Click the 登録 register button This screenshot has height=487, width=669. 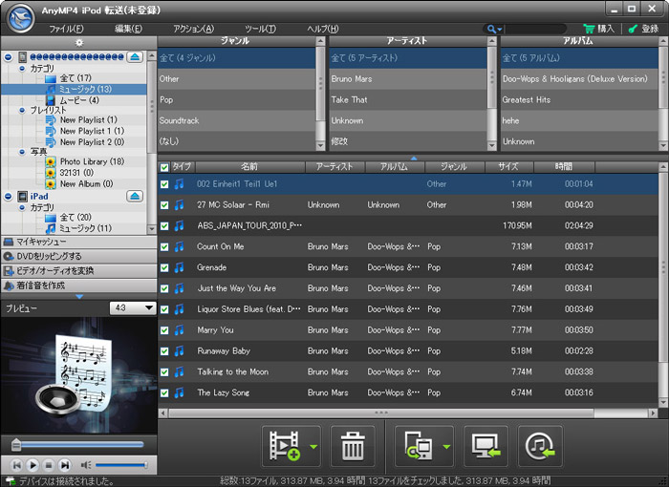641,30
